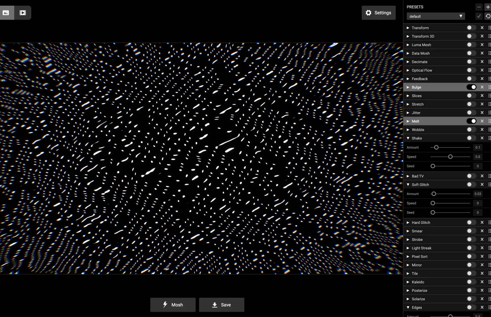Adjust the Soft Glitch Amount slider
Viewport: 491px width, 317px height.
tap(450, 194)
